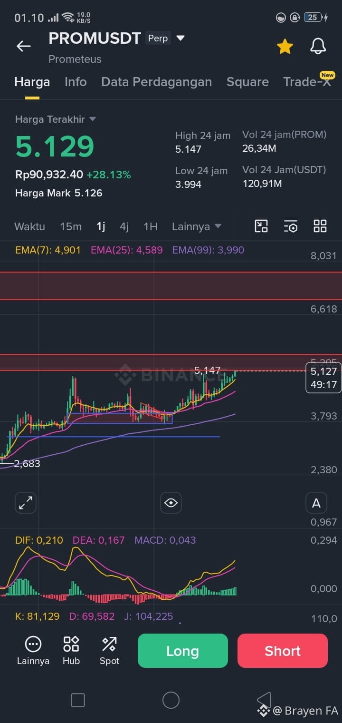Open the chart indicator settings icon

pyautogui.click(x=291, y=226)
